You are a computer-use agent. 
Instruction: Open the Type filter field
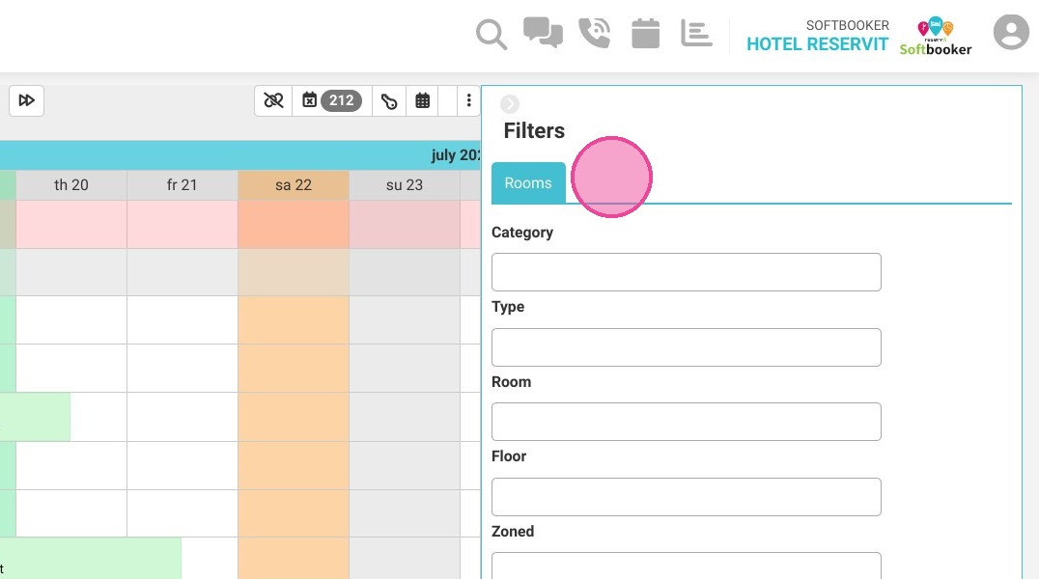coord(686,347)
